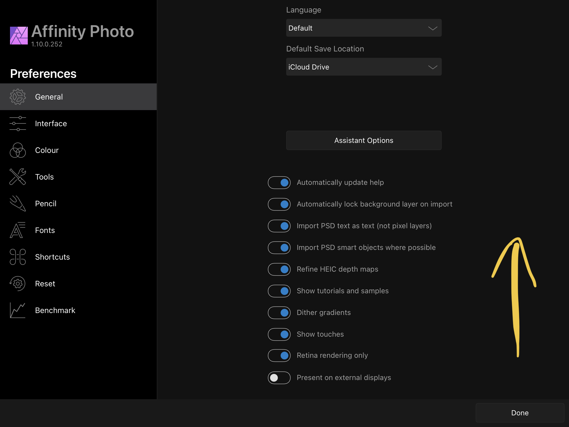This screenshot has width=569, height=427.
Task: Click the Colour circles icon
Action: pyautogui.click(x=18, y=150)
